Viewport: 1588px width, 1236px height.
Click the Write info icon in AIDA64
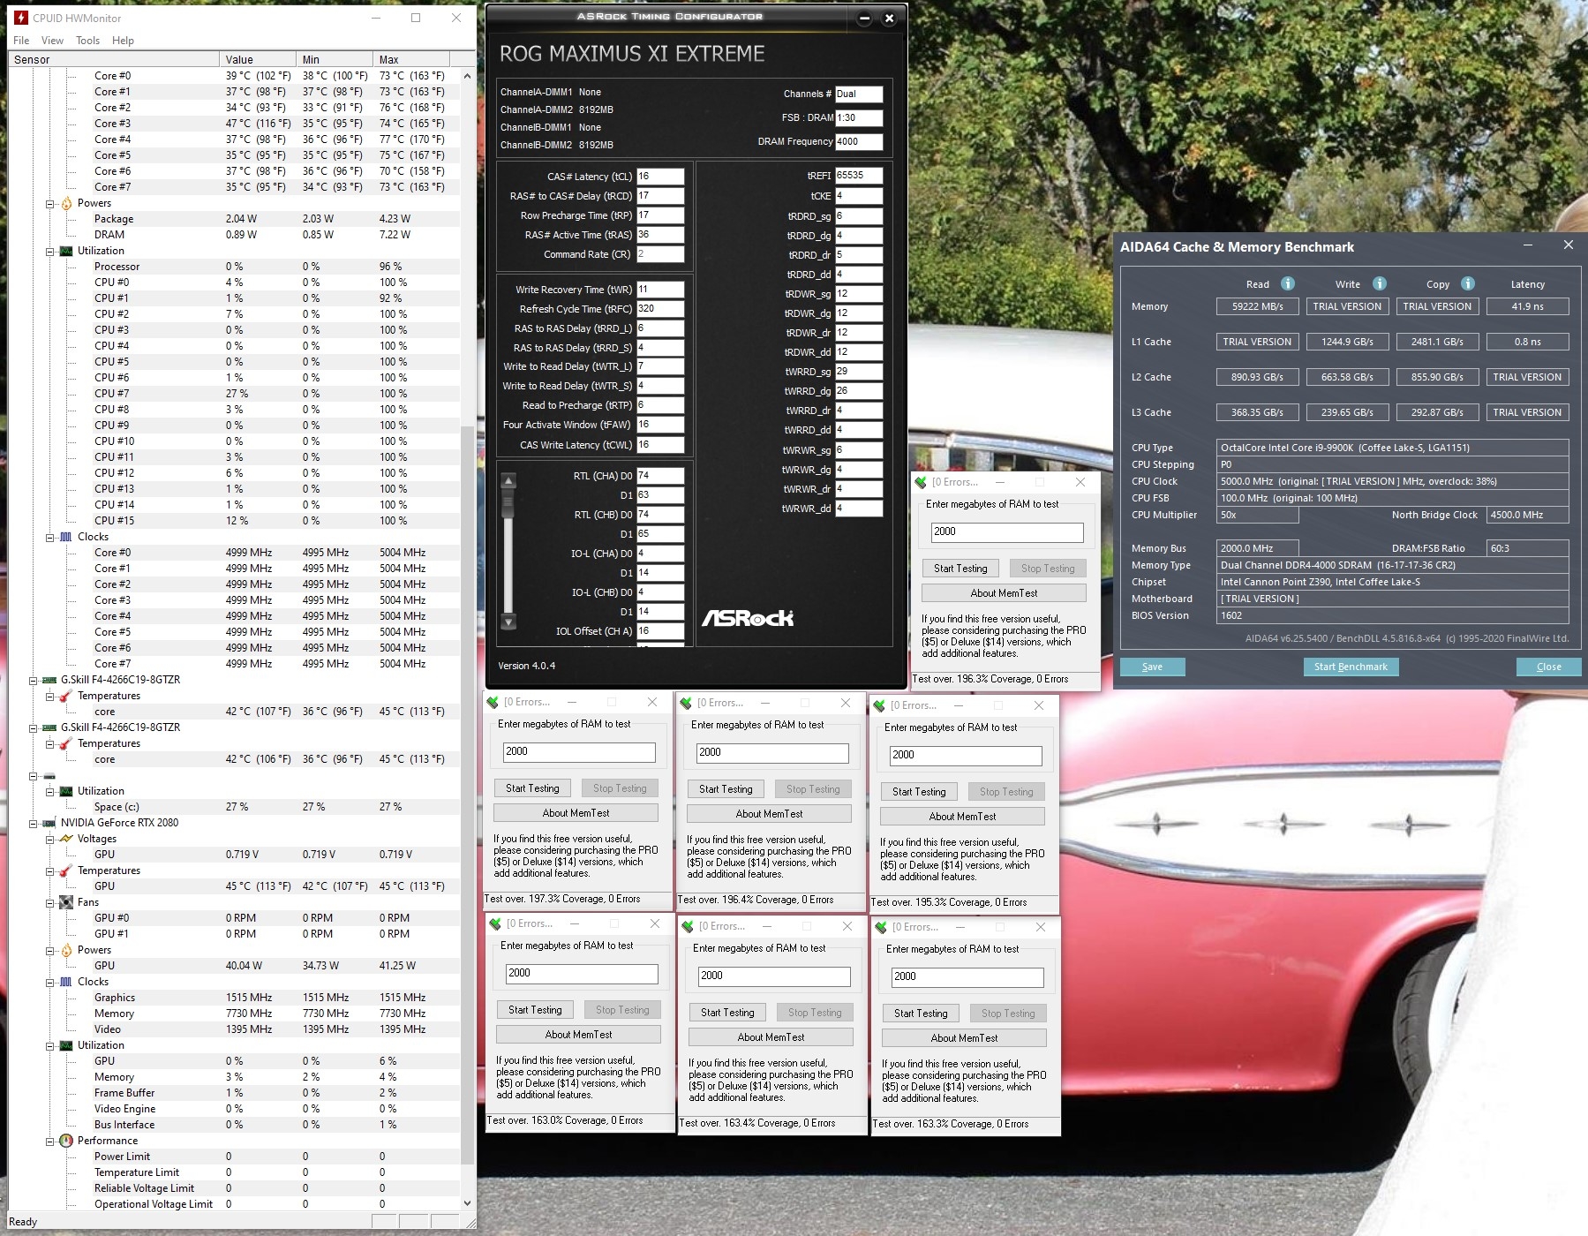1380,283
